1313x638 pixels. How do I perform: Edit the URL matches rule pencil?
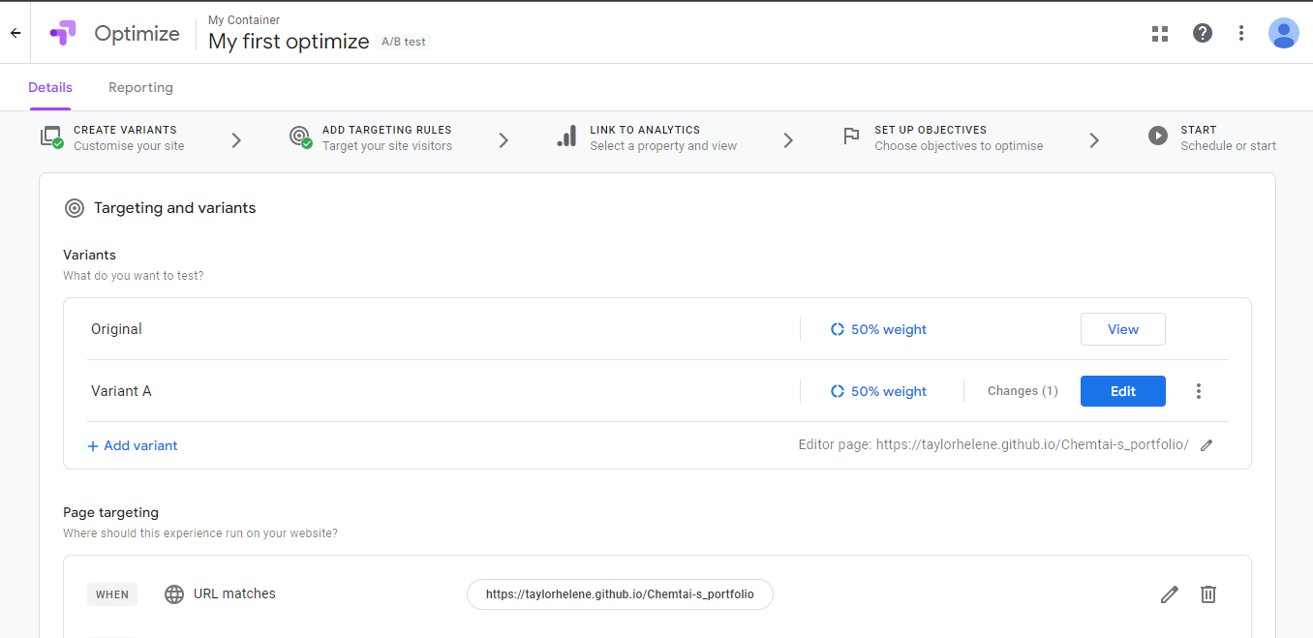point(1170,594)
